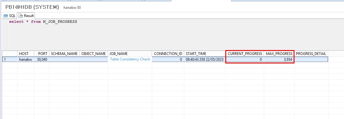The width and height of the screenshot is (344, 119).
Task: Click the HOST column header
Action: 26,54
